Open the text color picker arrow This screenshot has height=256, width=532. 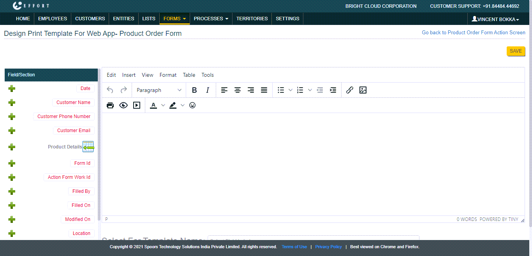click(x=163, y=105)
